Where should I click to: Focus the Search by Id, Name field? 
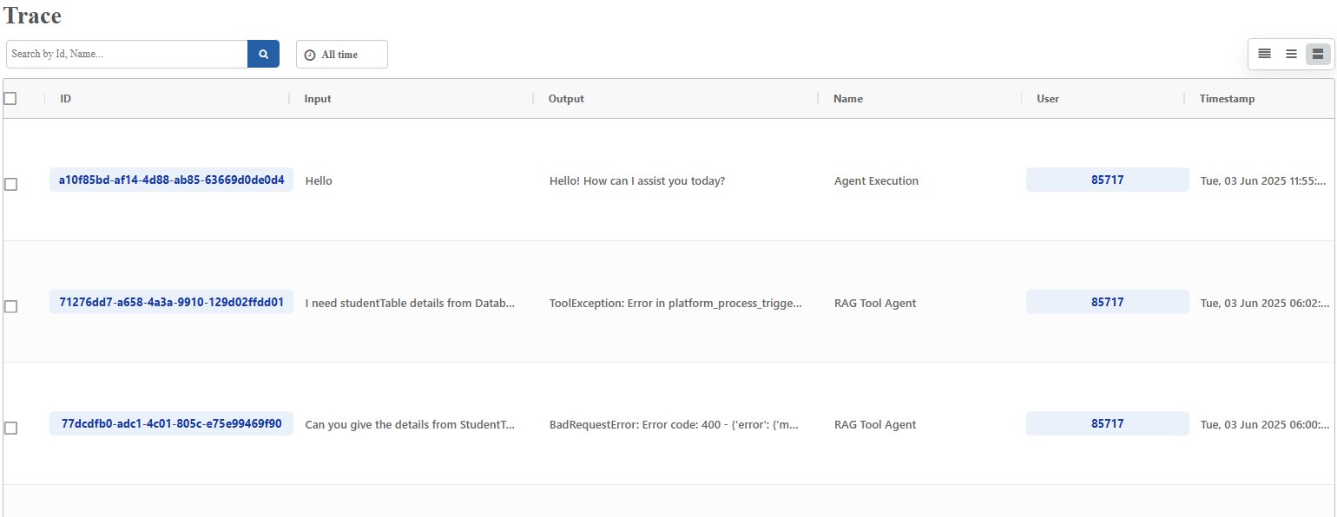[x=127, y=54]
